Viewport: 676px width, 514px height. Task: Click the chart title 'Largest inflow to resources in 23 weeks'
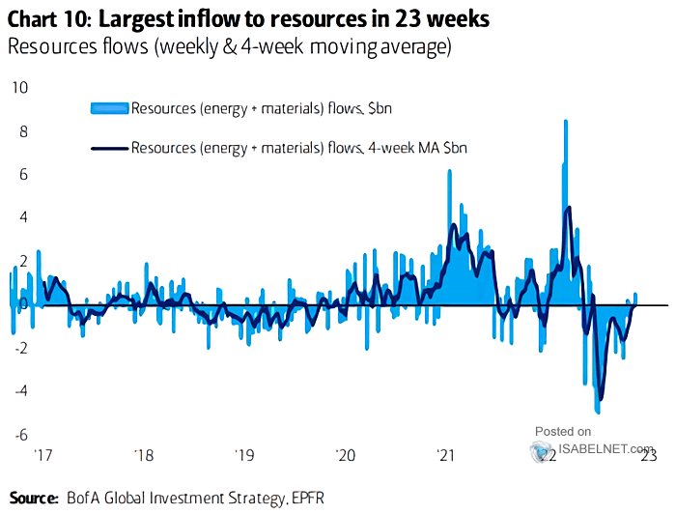(294, 19)
